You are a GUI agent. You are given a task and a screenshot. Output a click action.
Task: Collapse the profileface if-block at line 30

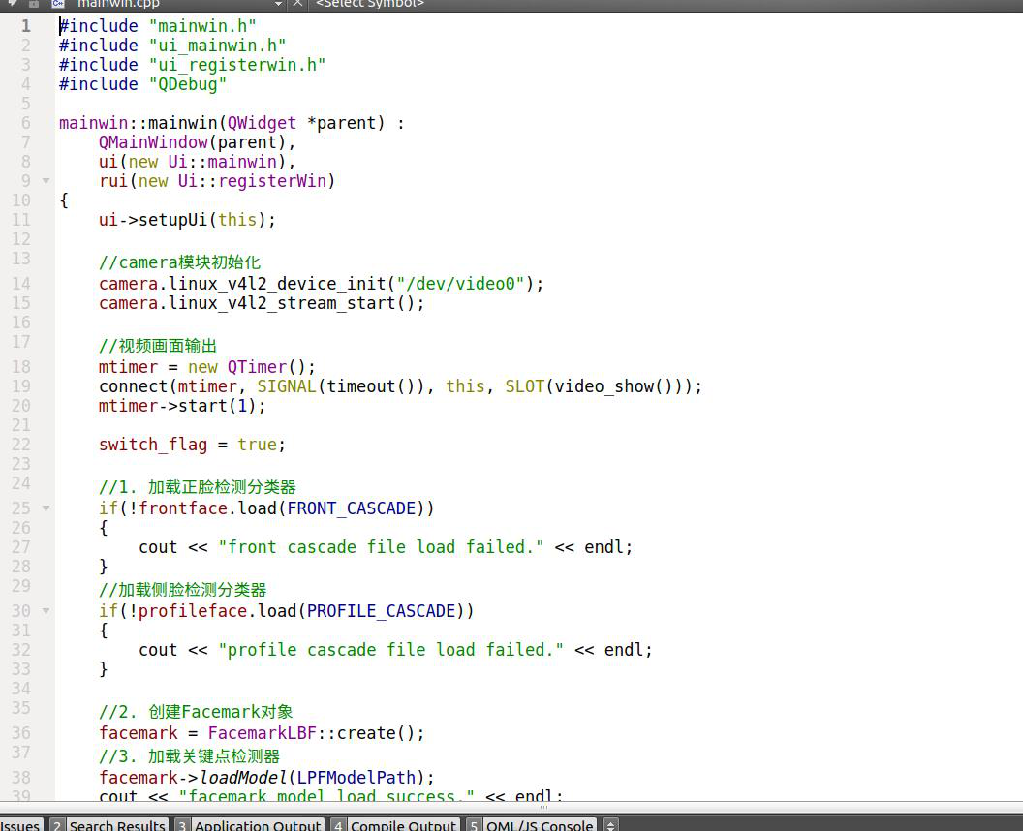(46, 611)
